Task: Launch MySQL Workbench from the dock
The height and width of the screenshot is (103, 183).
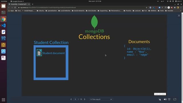Action: pyautogui.click(x=3, y=38)
